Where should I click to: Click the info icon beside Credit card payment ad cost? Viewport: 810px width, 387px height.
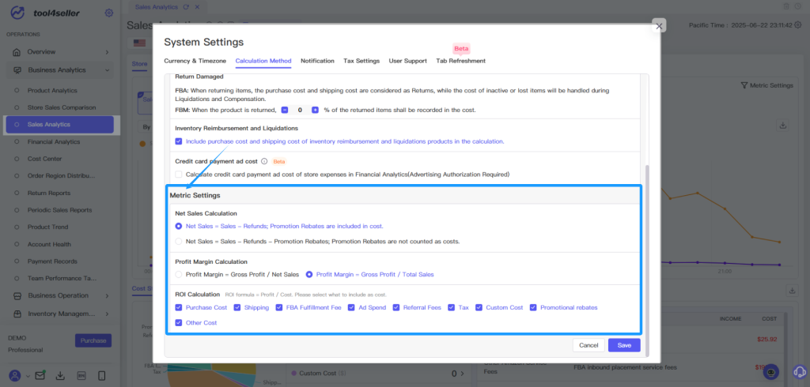coord(264,161)
